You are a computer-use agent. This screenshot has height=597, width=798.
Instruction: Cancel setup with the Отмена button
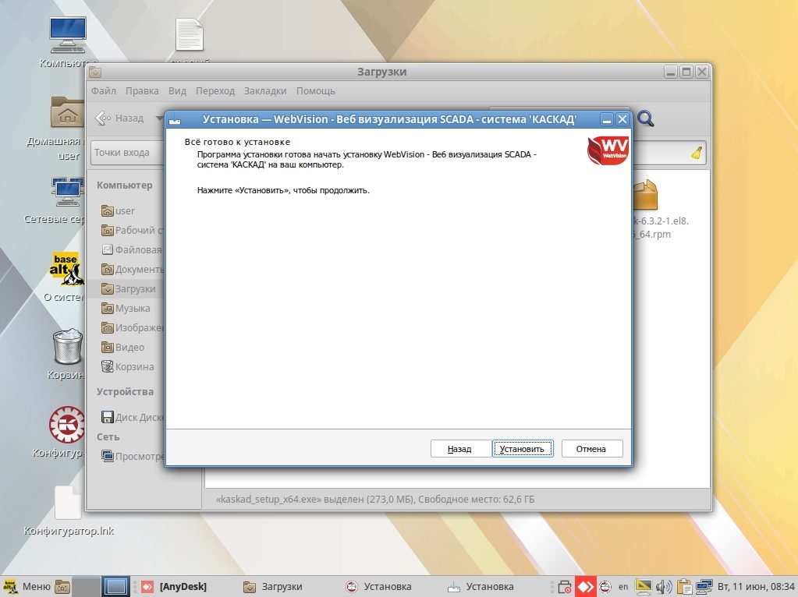coord(591,449)
